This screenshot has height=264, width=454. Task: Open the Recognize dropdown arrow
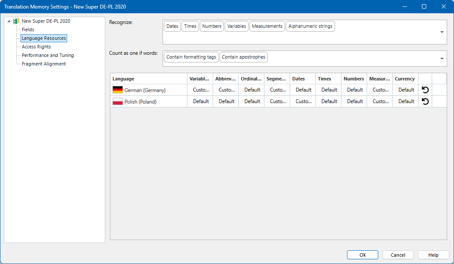442,32
